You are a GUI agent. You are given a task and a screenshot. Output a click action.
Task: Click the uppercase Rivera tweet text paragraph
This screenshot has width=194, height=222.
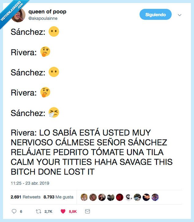pyautogui.click(x=92, y=152)
